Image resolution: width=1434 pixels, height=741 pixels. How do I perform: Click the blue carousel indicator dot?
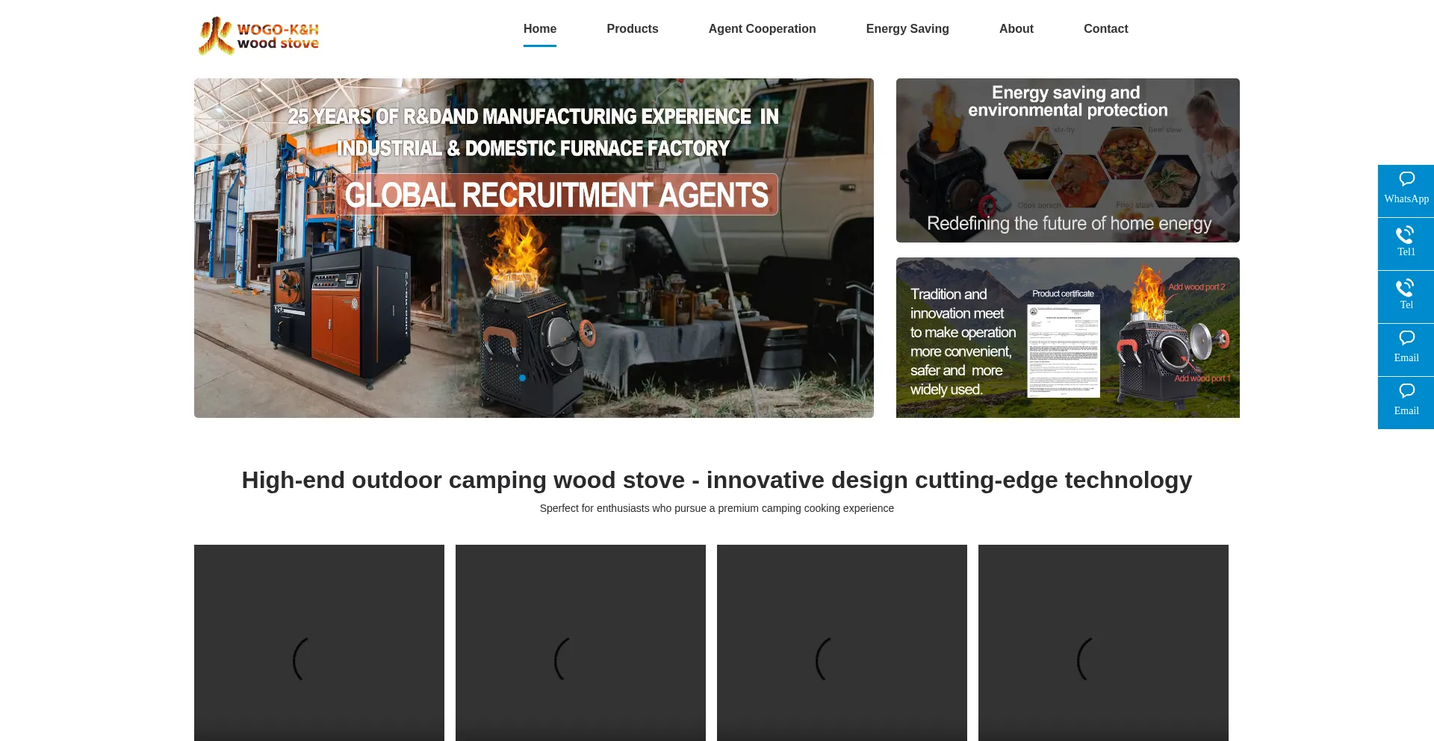point(522,378)
